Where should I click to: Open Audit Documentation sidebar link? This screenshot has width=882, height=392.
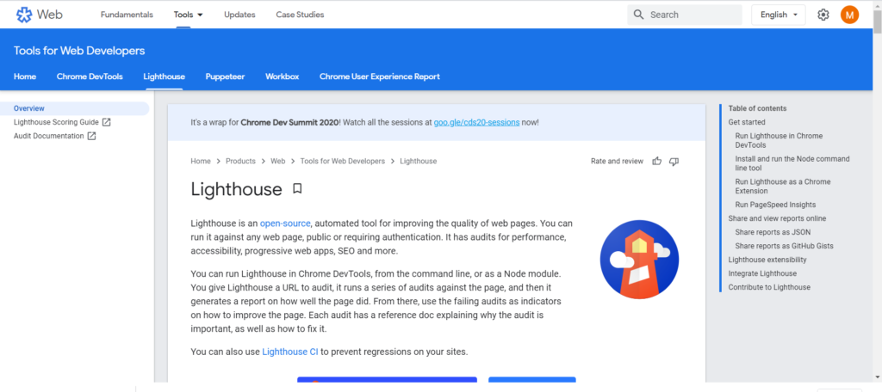coord(48,136)
